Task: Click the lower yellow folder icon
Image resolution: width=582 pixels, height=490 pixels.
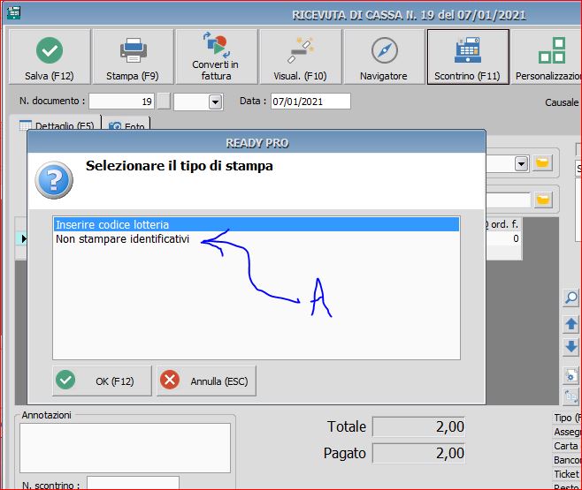Action: tap(543, 200)
